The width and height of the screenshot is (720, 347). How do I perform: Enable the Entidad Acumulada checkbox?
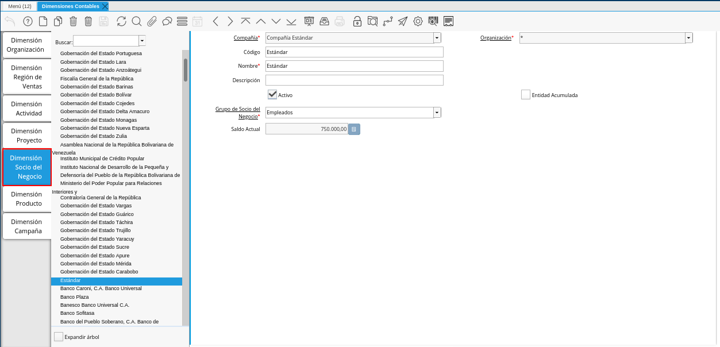coord(526,95)
